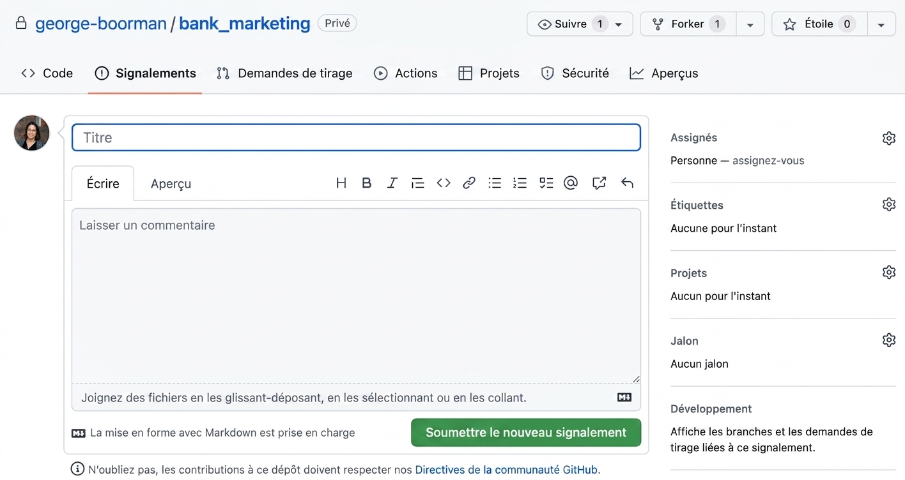905x480 pixels.
Task: Expand the Étoile lists dropdown arrow
Action: point(881,24)
